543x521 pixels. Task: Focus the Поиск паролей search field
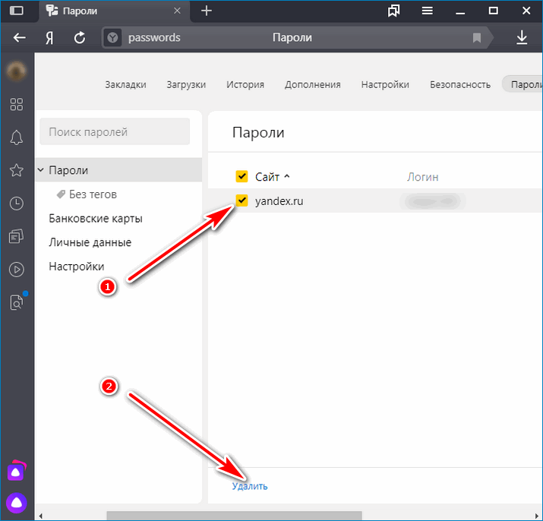pyautogui.click(x=115, y=132)
